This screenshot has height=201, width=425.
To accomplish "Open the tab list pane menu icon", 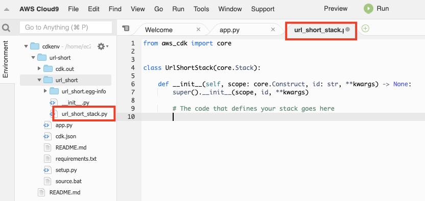I will tap(126, 29).
